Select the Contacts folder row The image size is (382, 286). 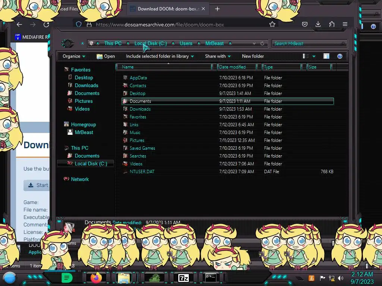228,86
